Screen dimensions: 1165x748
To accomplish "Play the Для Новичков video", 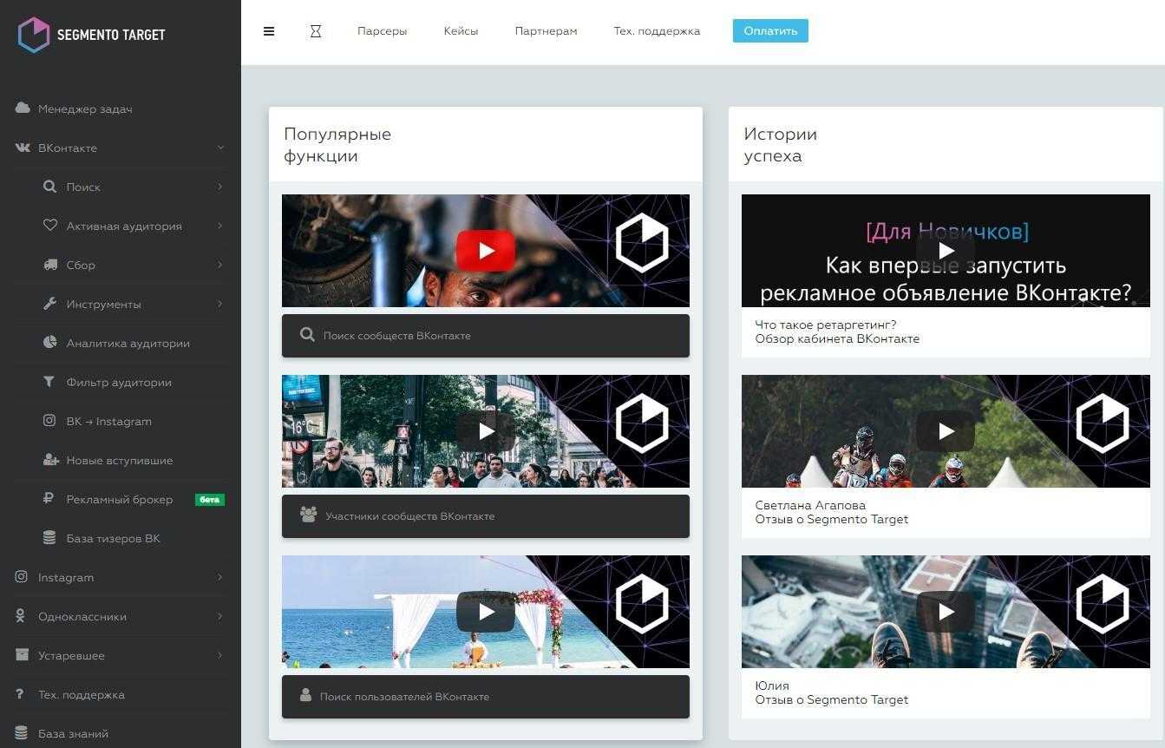I will (x=946, y=251).
